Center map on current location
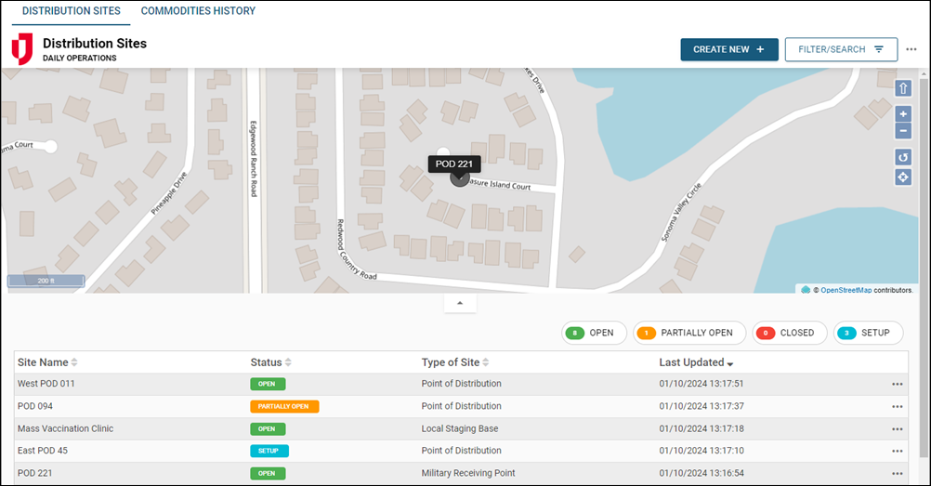931x486 pixels. point(902,176)
